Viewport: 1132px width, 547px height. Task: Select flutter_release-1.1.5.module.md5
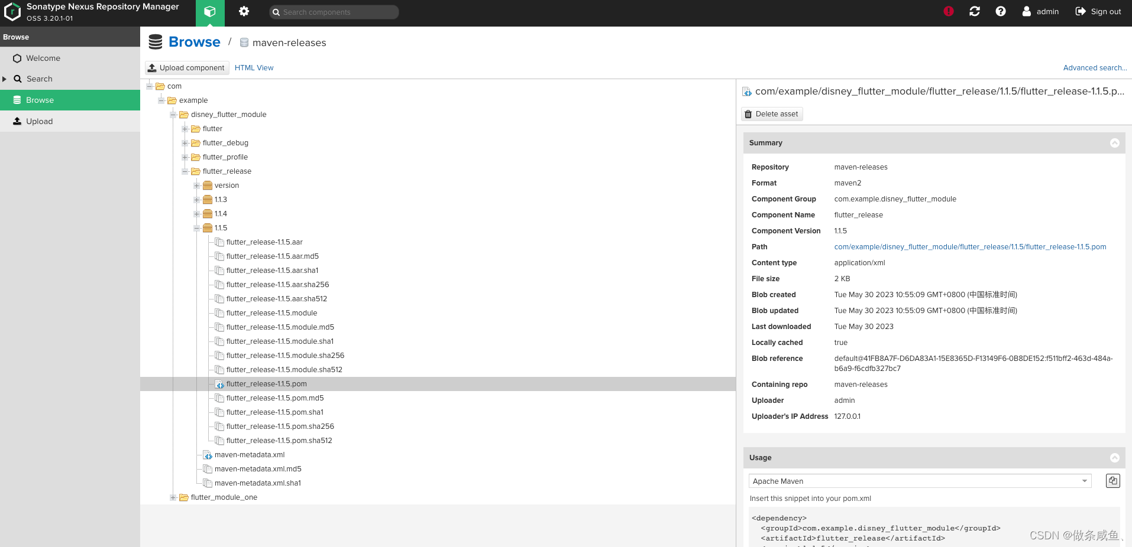280,327
